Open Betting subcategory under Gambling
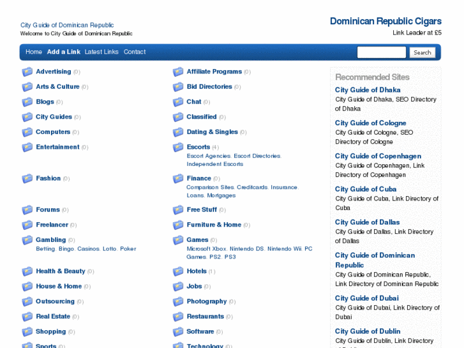 [45, 249]
